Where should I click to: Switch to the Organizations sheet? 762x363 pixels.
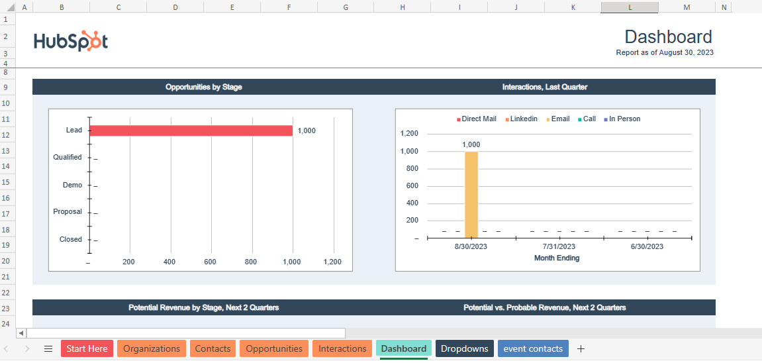152,349
